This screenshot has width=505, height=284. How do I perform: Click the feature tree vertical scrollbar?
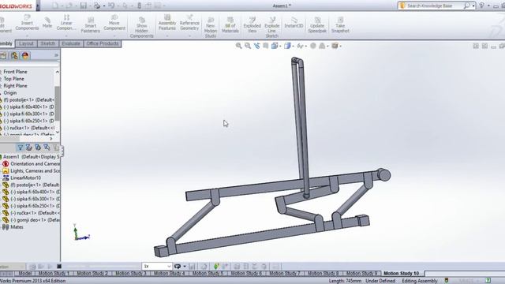click(x=58, y=103)
